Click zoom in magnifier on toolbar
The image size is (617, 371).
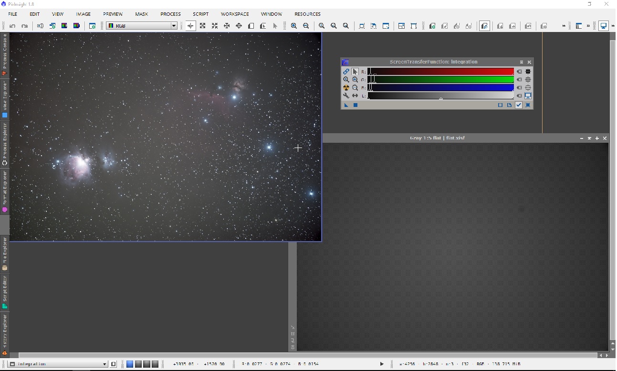294,26
